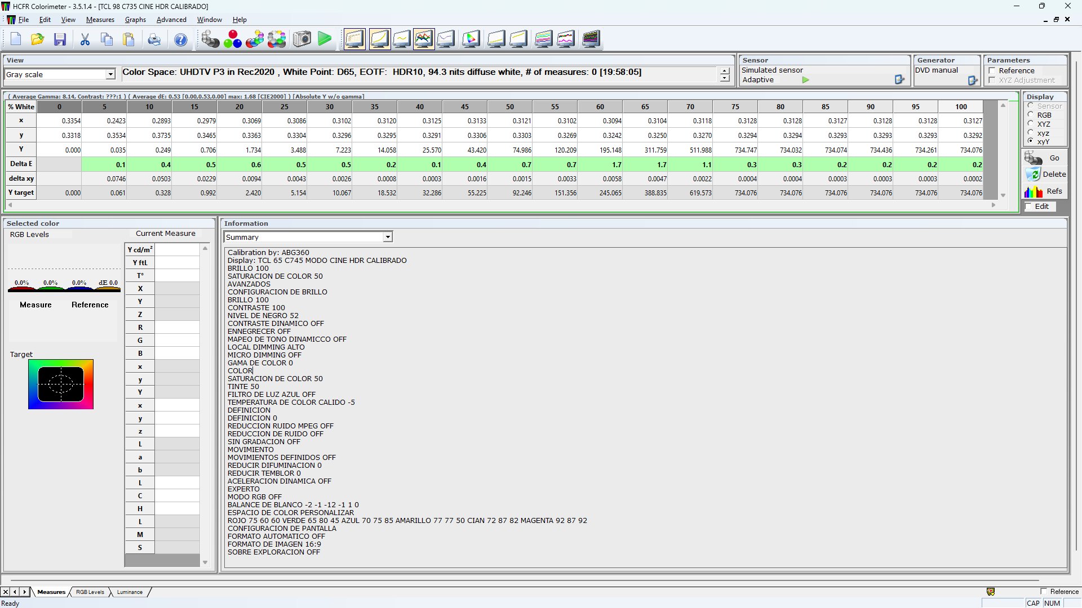The height and width of the screenshot is (608, 1082).
Task: Click the dark monitor icon at toolbar end
Action: (591, 39)
